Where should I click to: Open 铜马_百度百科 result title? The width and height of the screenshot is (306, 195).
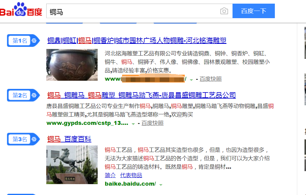coord(69,139)
